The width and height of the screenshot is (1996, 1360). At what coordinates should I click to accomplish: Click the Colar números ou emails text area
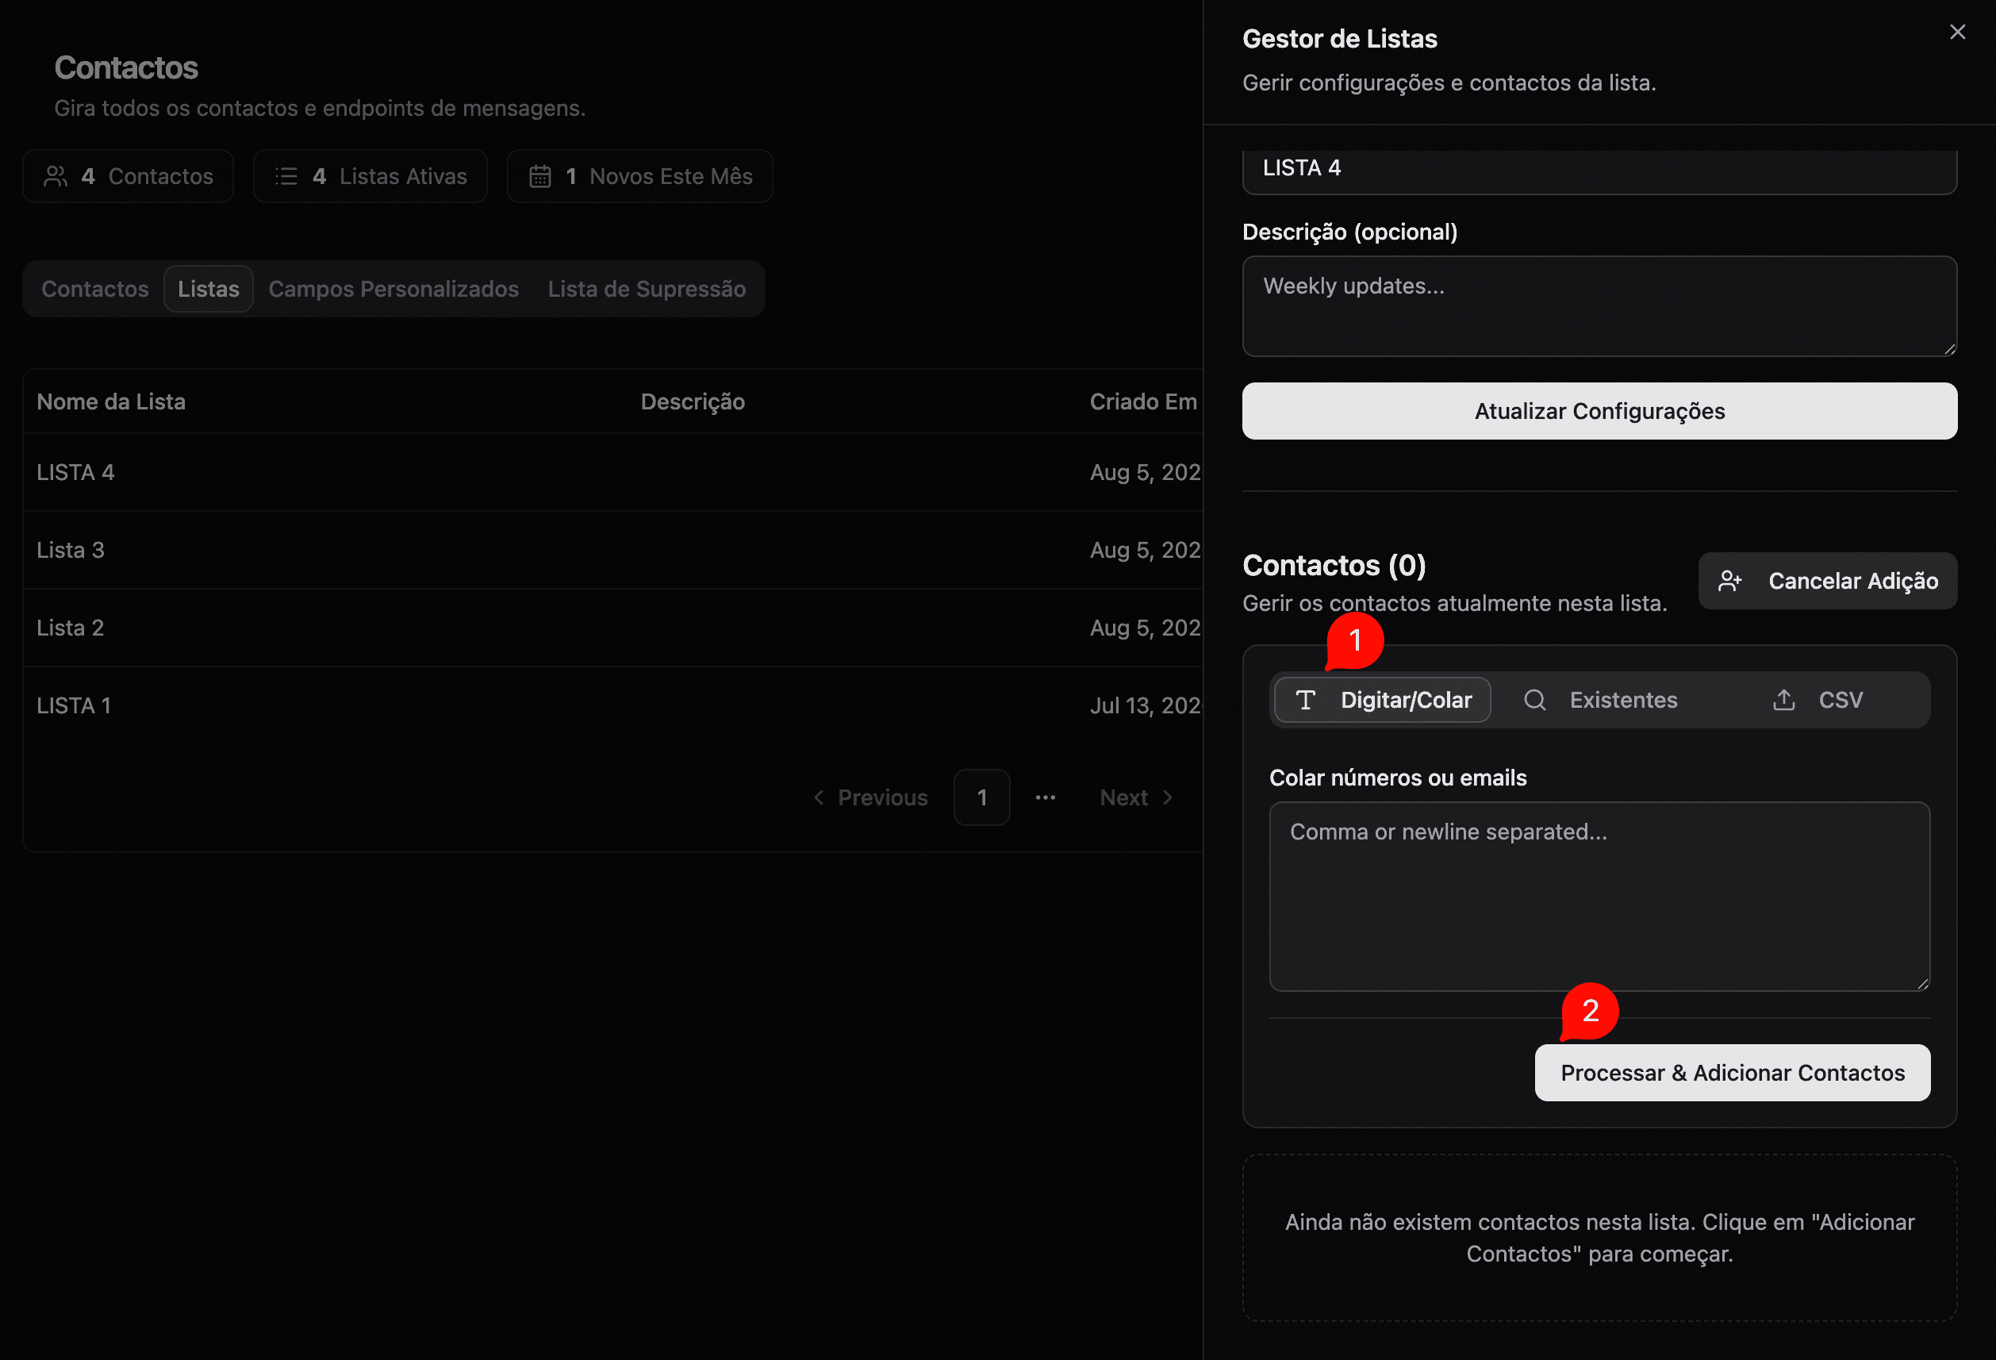pyautogui.click(x=1599, y=896)
